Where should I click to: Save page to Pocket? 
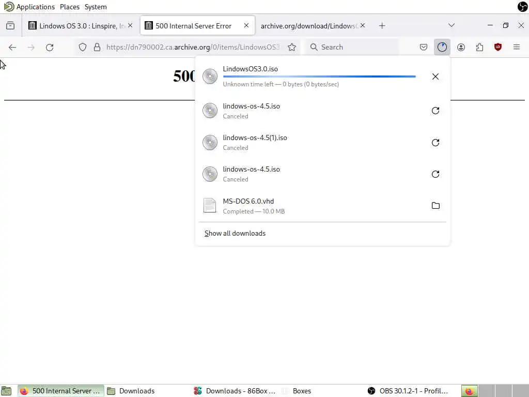point(424,47)
